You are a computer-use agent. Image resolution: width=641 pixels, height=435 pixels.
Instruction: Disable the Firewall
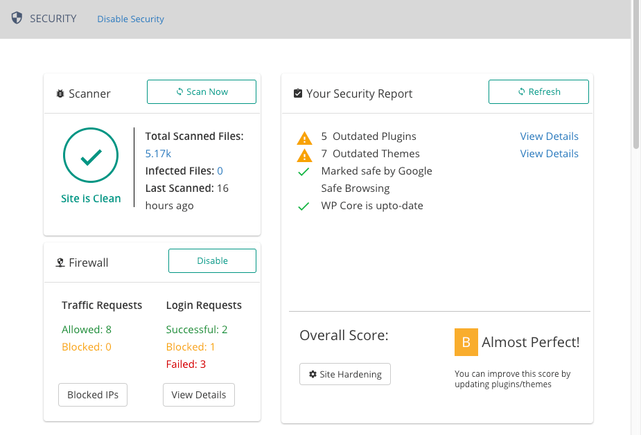tap(212, 260)
